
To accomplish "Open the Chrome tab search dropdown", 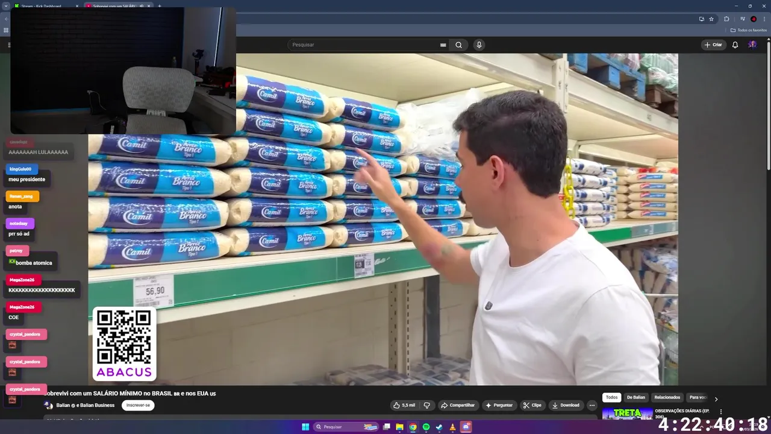I will tap(6, 6).
